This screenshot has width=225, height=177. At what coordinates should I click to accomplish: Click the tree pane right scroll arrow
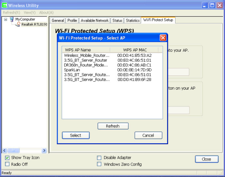pos(44,150)
